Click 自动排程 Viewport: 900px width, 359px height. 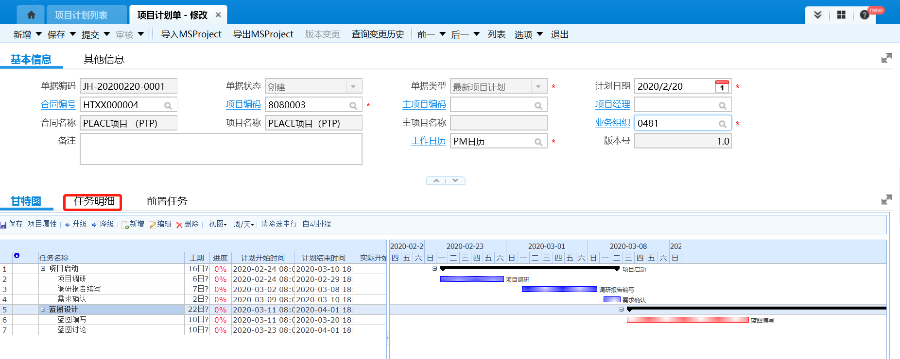(x=317, y=224)
